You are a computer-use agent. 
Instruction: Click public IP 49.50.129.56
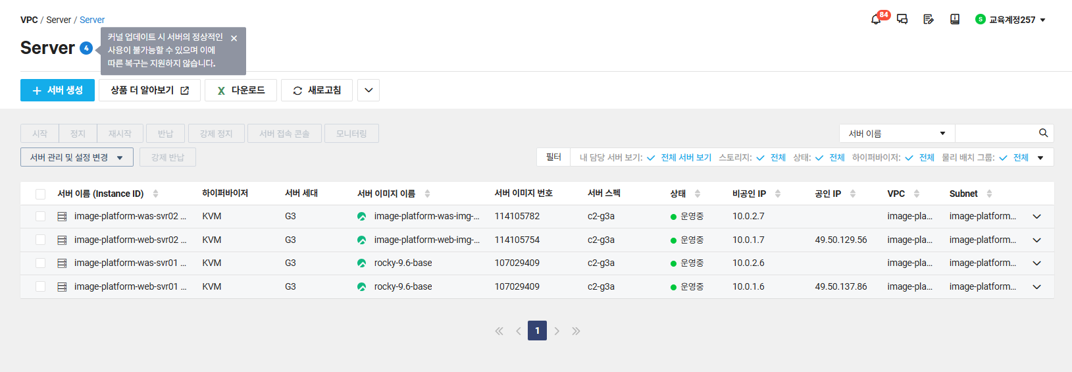(x=841, y=240)
